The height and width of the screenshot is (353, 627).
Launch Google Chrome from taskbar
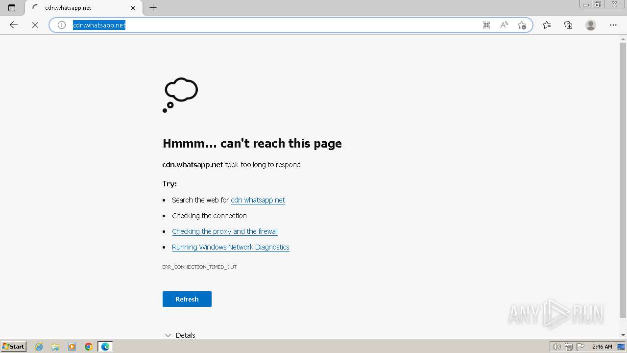[89, 347]
